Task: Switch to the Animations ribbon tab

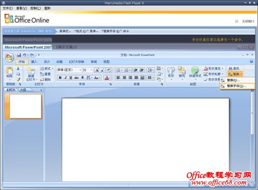Action: coord(59,62)
